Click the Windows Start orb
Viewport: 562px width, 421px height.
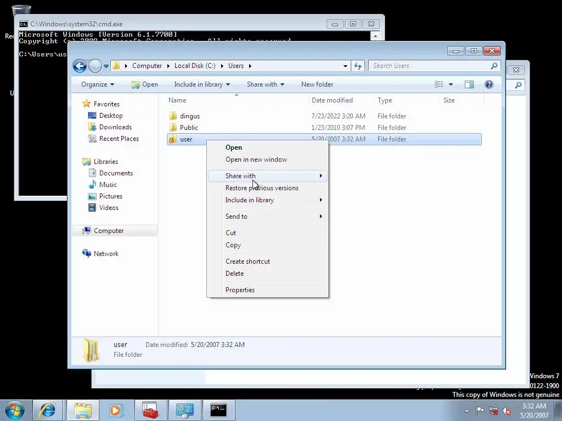tap(15, 410)
